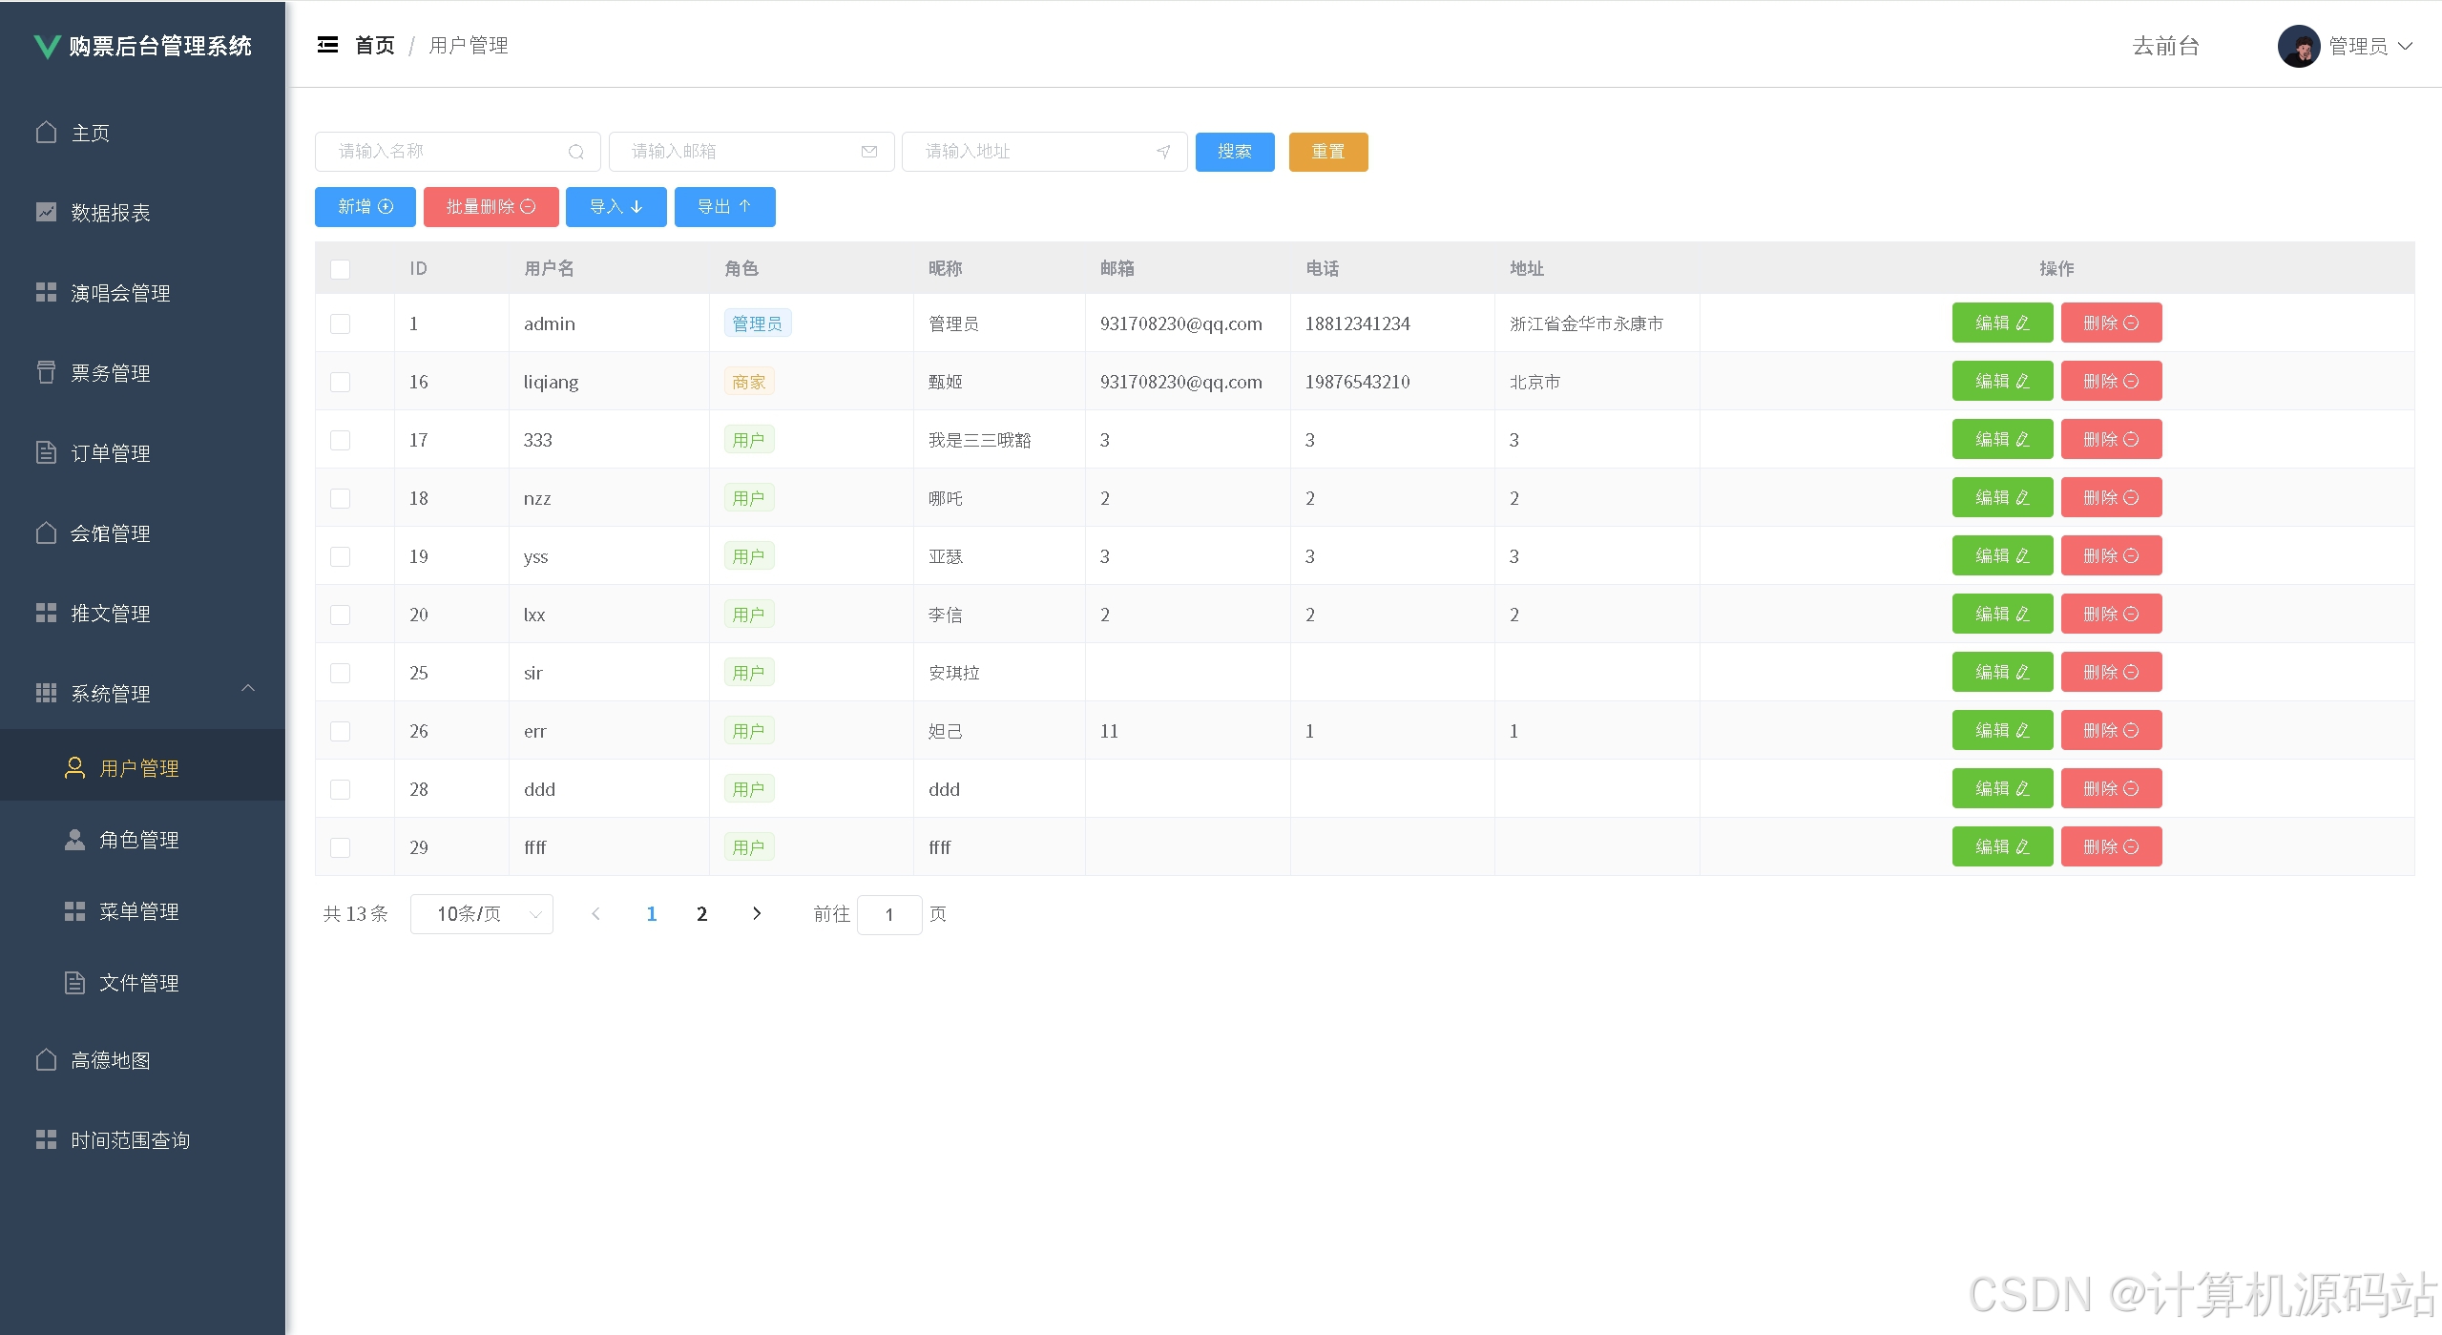Viewport: 2442px width, 1335px height.
Task: Click the document icon beside 订单管理
Action: [x=46, y=452]
